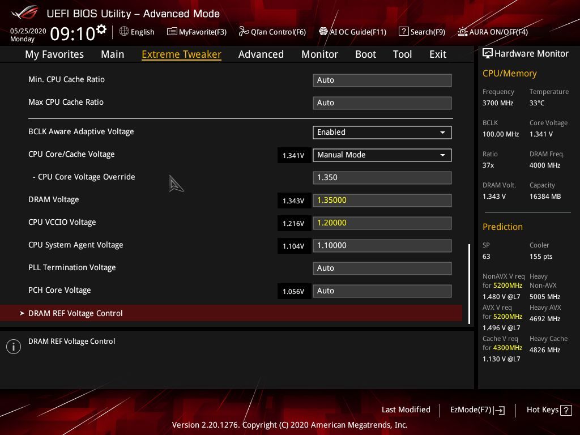
Task: Edit CPU Core Voltage Override value 1.350
Action: (x=382, y=177)
